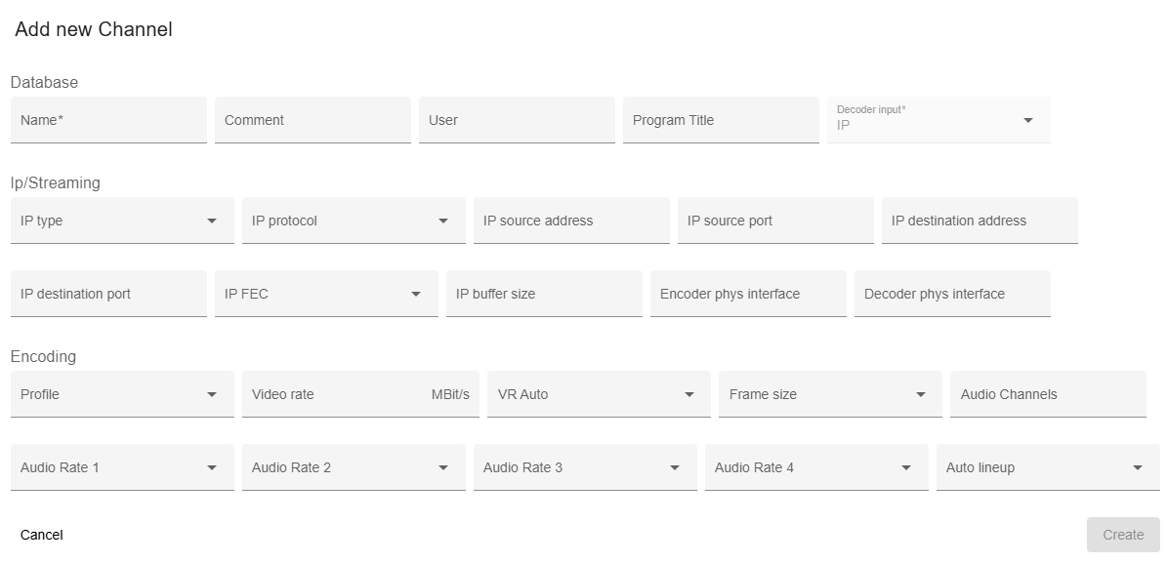
Task: Click the IP destination port field
Action: click(x=107, y=293)
